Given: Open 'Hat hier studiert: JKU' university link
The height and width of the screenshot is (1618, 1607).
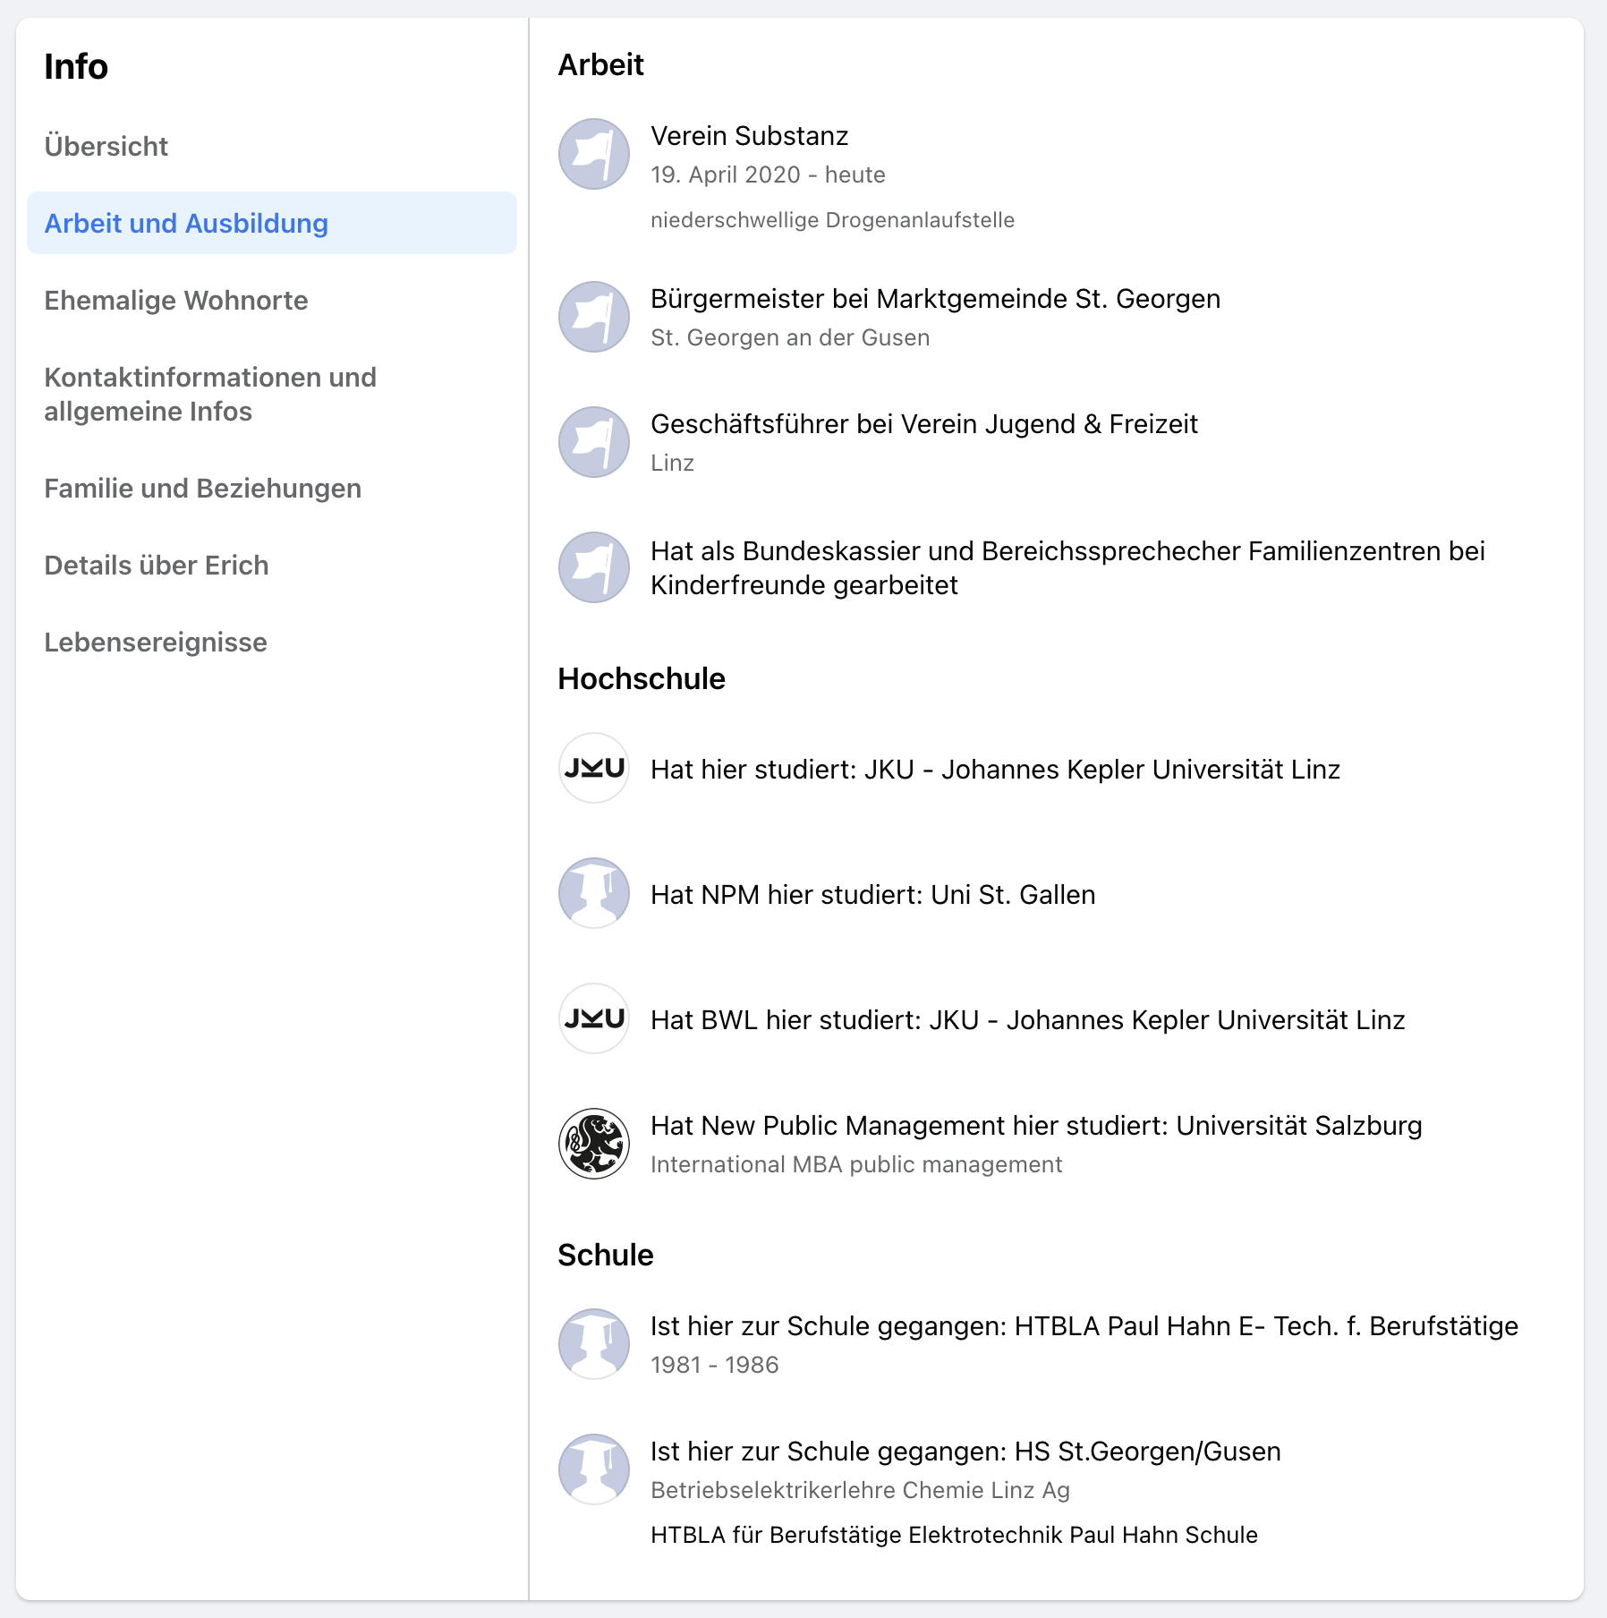Looking at the screenshot, I should [995, 770].
